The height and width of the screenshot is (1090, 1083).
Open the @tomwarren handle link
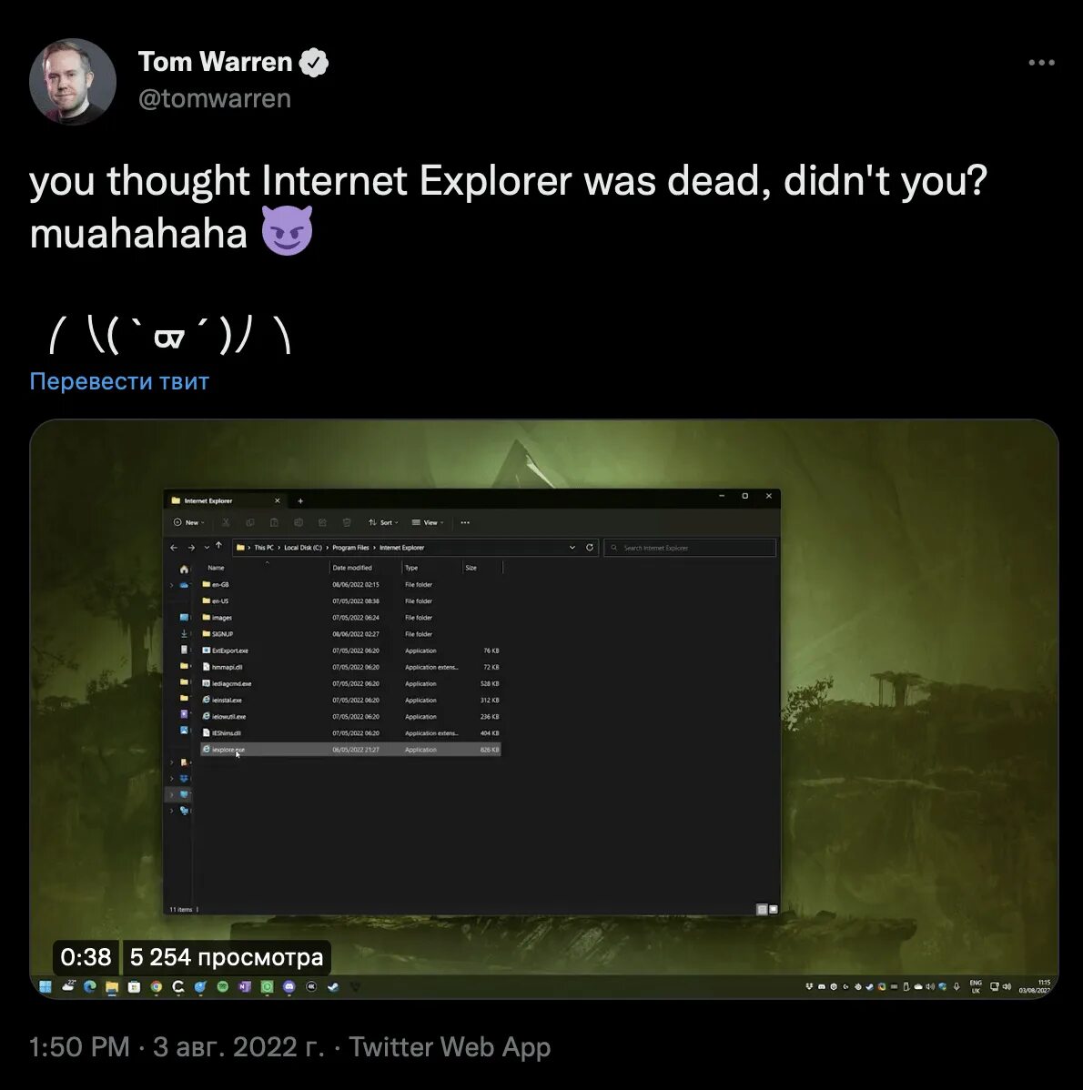(214, 98)
